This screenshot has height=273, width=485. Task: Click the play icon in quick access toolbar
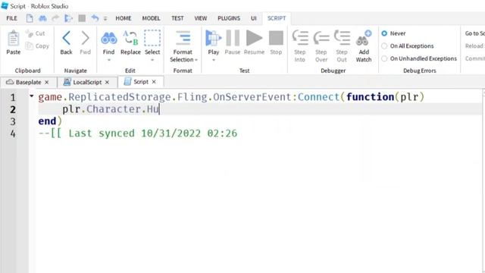click(68, 18)
